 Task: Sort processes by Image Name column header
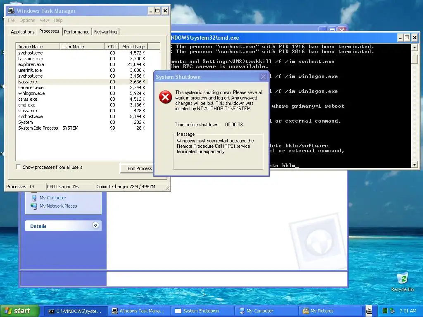click(38, 46)
